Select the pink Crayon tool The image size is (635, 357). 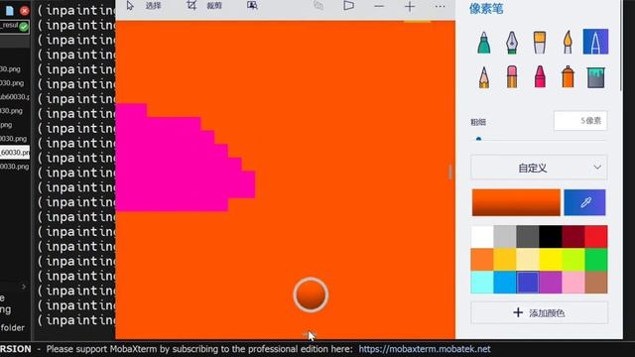tap(540, 77)
